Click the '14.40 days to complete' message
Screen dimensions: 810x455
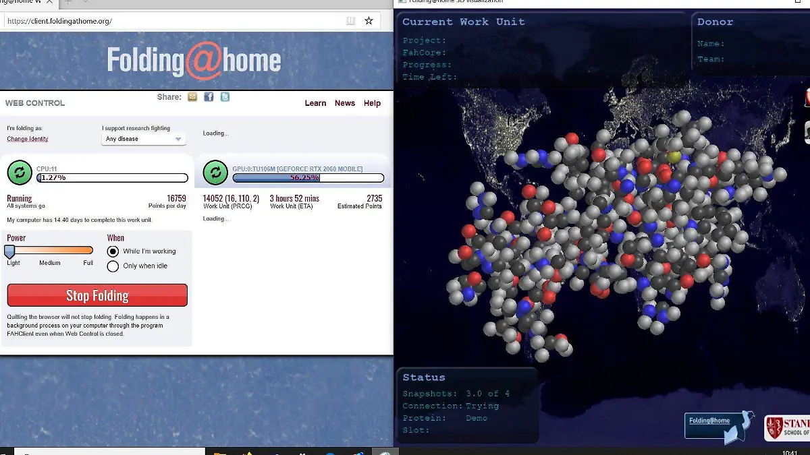[80, 220]
